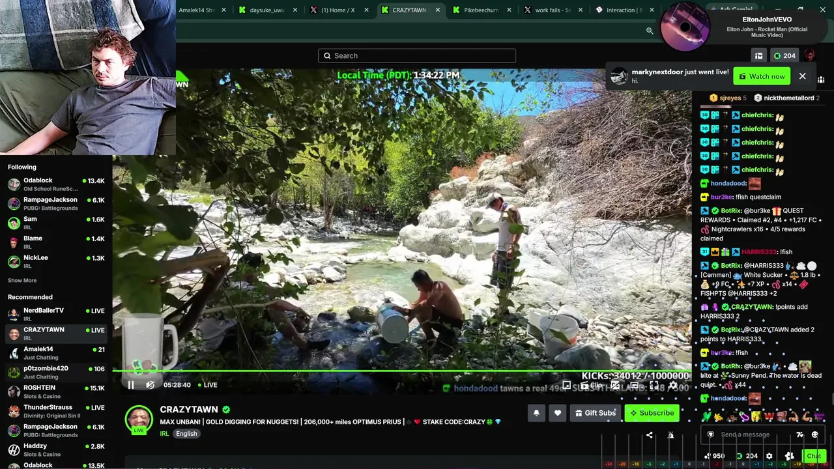The width and height of the screenshot is (834, 469).
Task: Select CRAZYTAWN in Recommended list
Action: point(56,334)
